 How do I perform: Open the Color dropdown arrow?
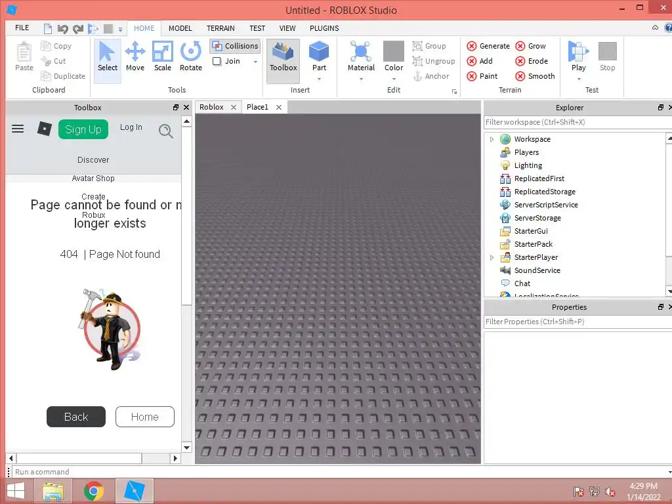(394, 79)
